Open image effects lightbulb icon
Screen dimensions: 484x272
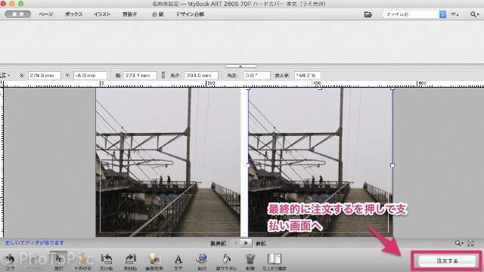coord(154,259)
